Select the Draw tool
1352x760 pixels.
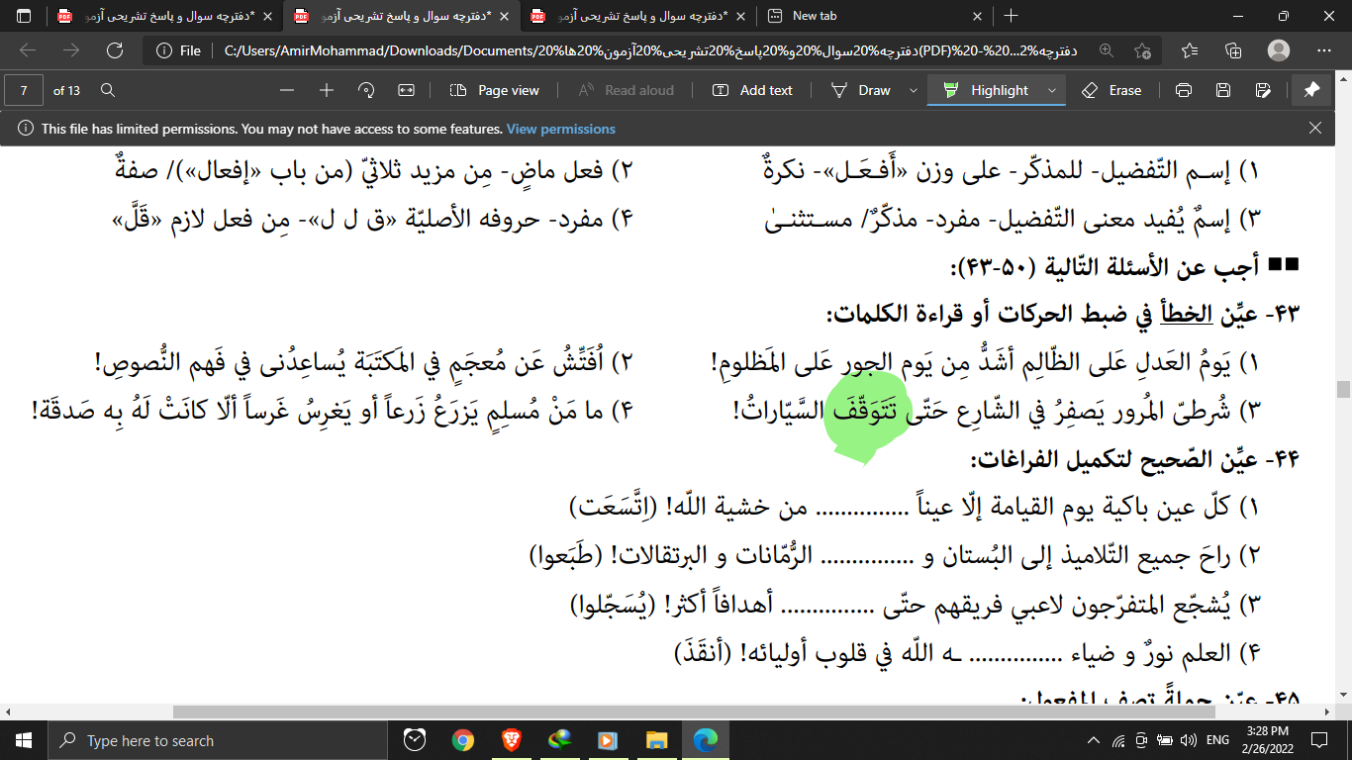[861, 90]
